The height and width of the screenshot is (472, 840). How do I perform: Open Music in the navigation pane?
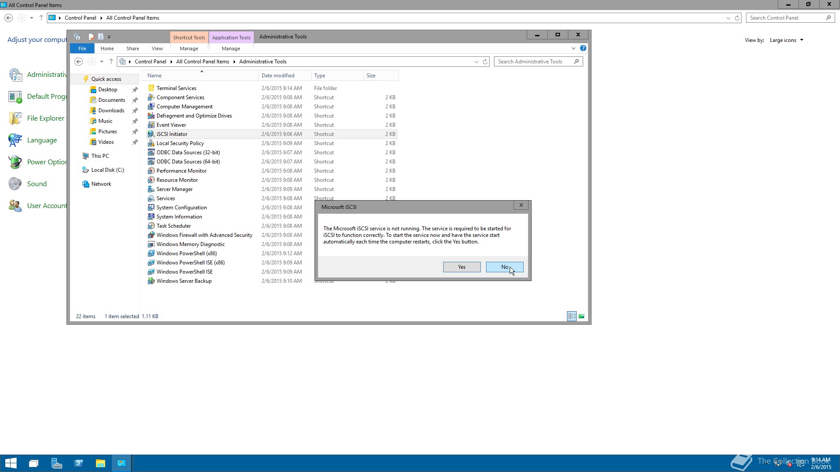(x=105, y=121)
